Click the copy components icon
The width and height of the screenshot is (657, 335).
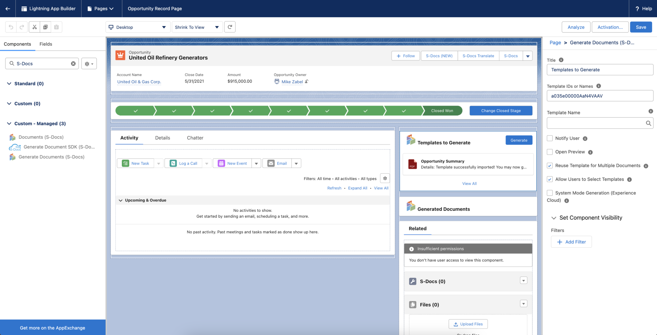(x=45, y=27)
